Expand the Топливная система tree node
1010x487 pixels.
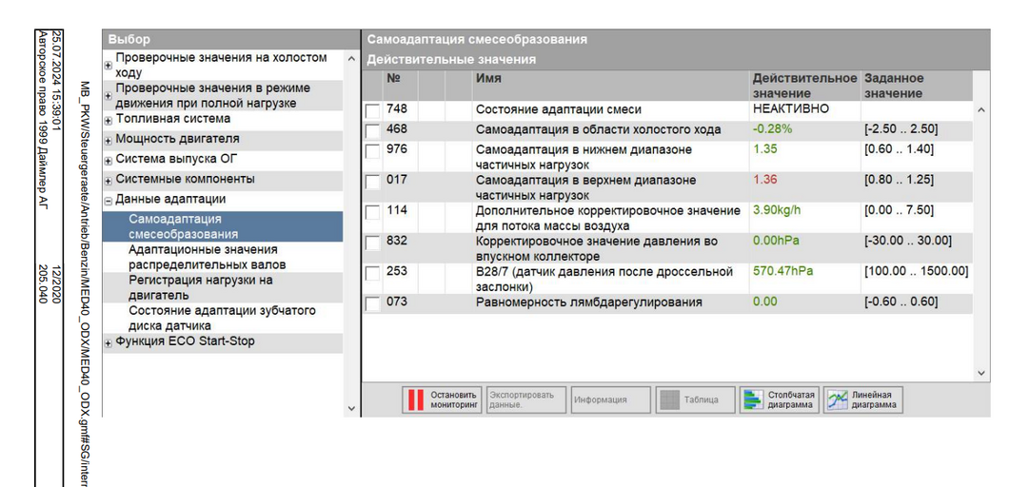(x=109, y=120)
